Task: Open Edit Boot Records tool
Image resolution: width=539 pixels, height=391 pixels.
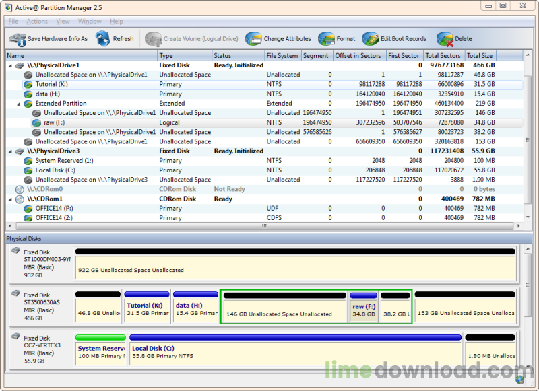Action: tap(371, 38)
